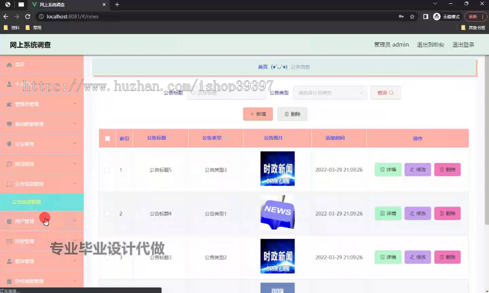
Task: Expand the 题目管理 menu chevron
Action: [74, 260]
